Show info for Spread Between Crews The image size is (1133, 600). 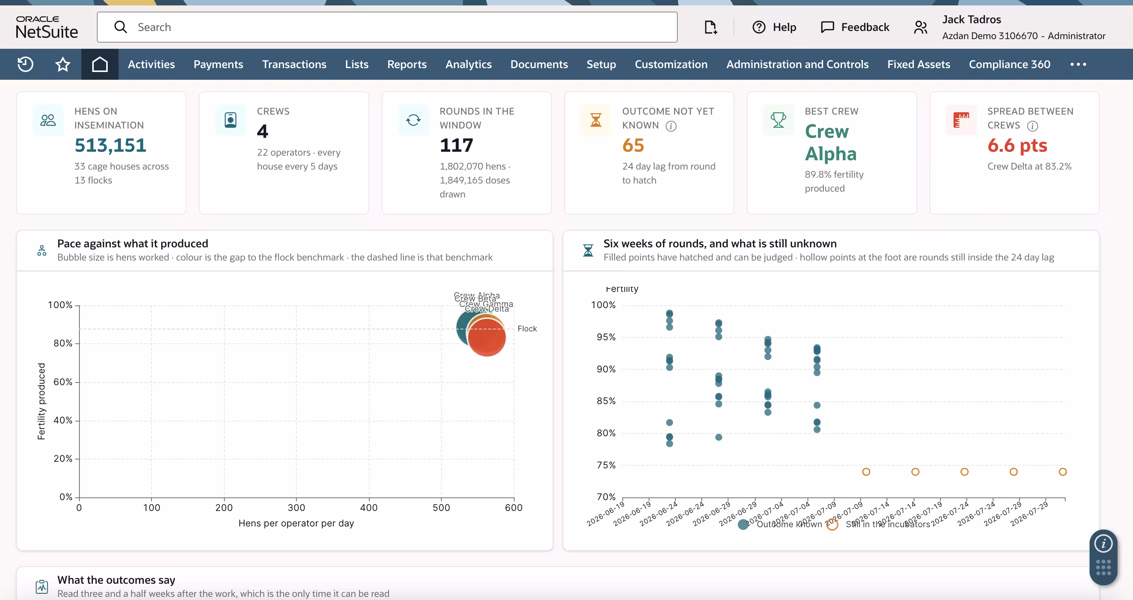coord(1032,126)
